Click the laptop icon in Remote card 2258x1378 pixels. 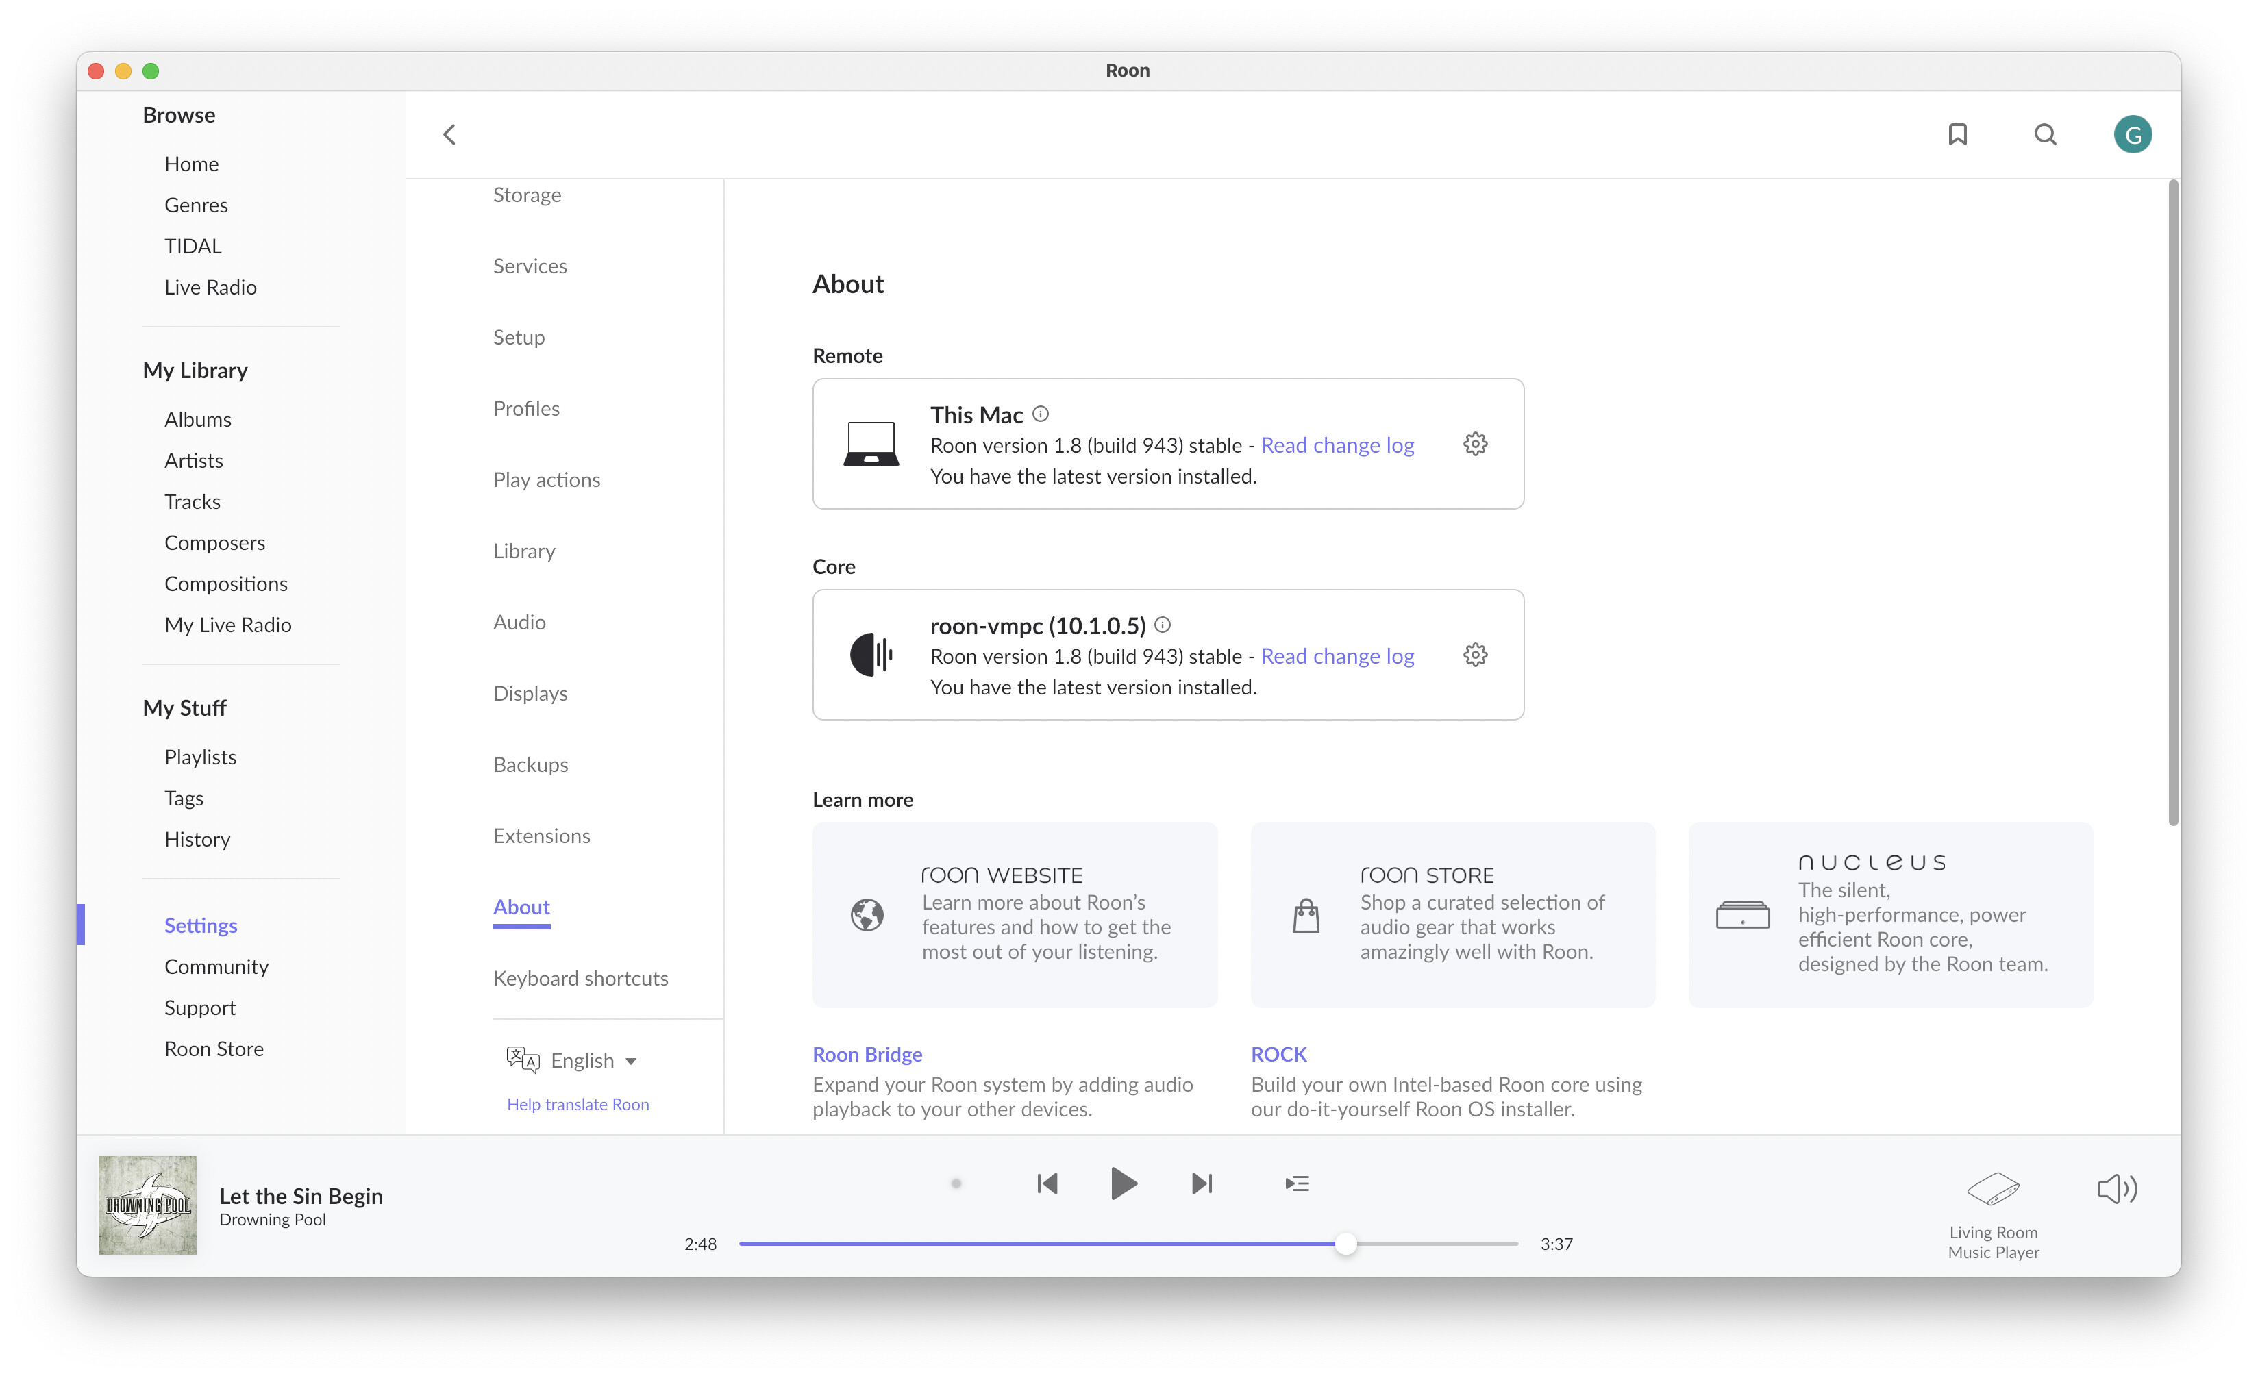tap(871, 443)
